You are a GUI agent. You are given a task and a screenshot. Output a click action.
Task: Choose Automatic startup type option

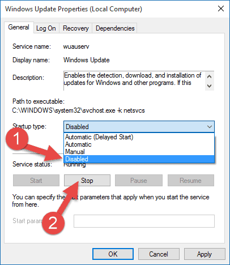(x=139, y=144)
